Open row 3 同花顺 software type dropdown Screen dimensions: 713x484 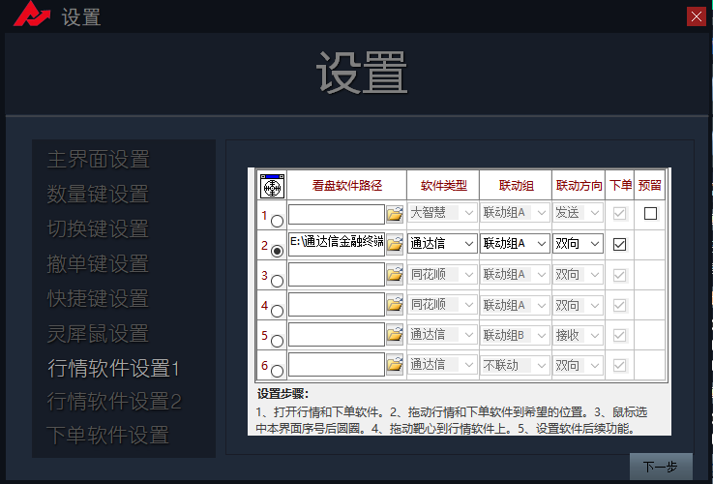point(442,274)
